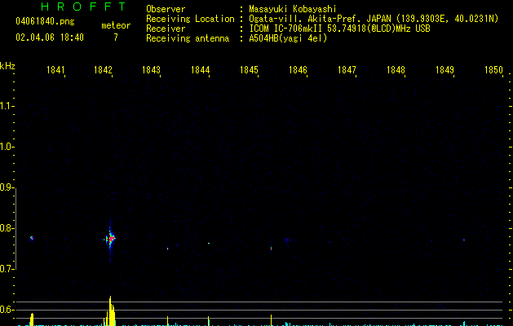Click frequency axis label 1.1
513x326 pixels.
pyautogui.click(x=7, y=106)
